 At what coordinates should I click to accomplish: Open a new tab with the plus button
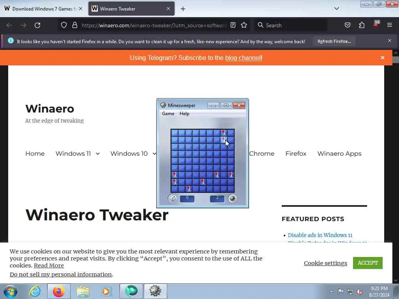pyautogui.click(x=183, y=9)
